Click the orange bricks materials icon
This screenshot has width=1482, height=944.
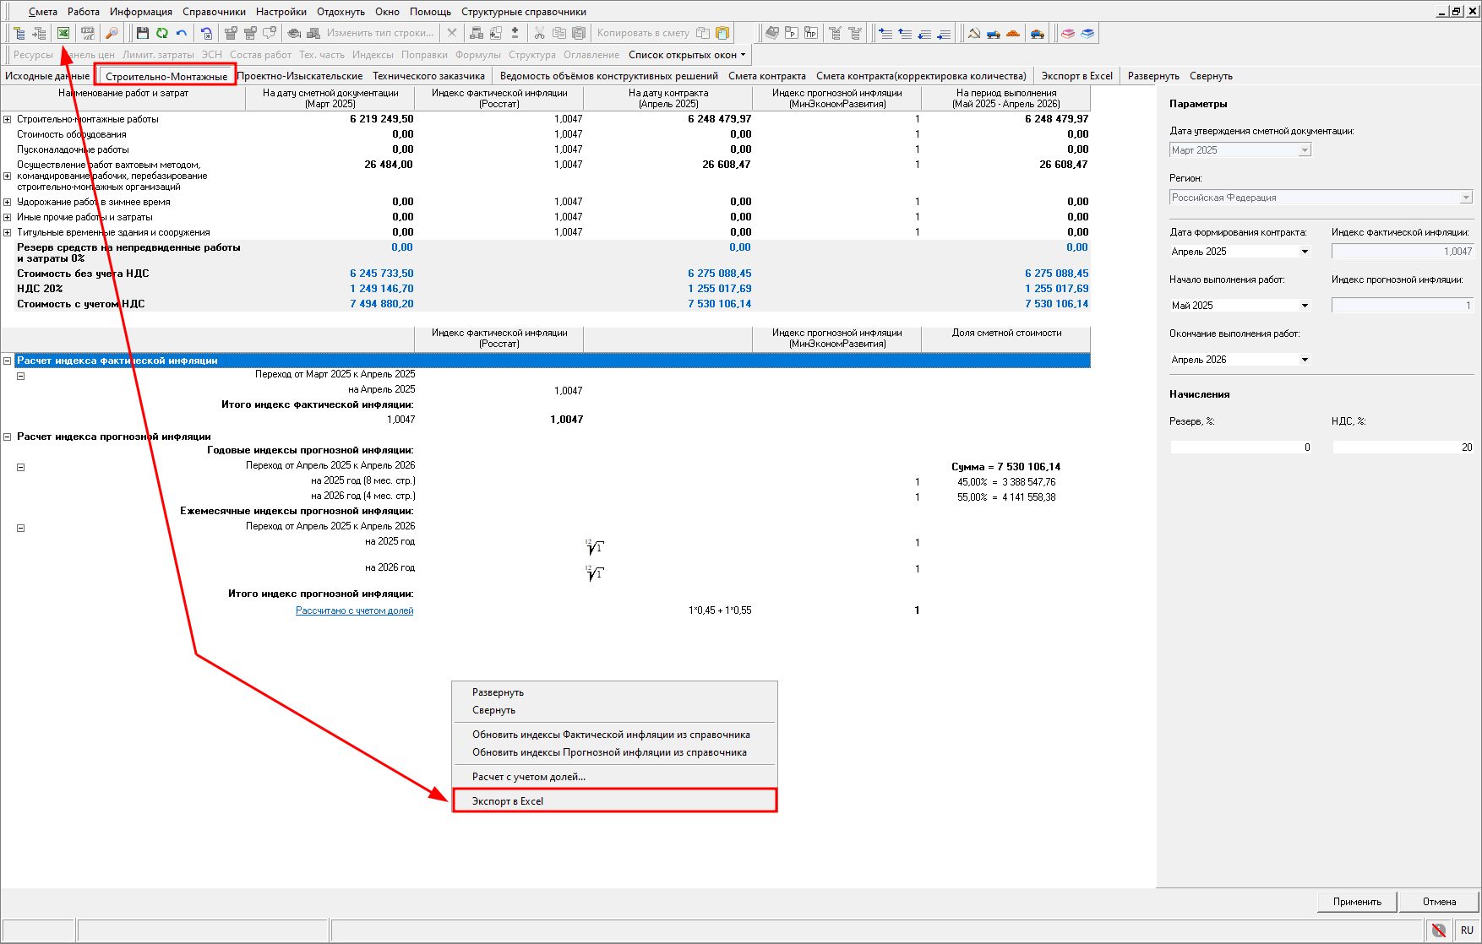1013,33
